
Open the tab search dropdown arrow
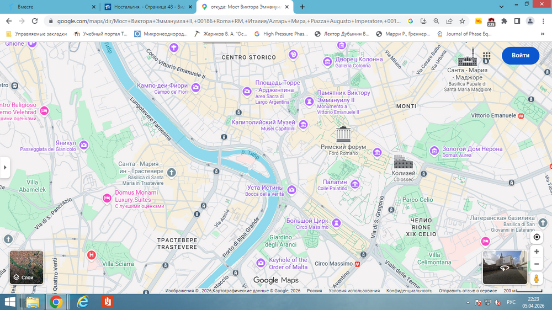[x=501, y=7]
